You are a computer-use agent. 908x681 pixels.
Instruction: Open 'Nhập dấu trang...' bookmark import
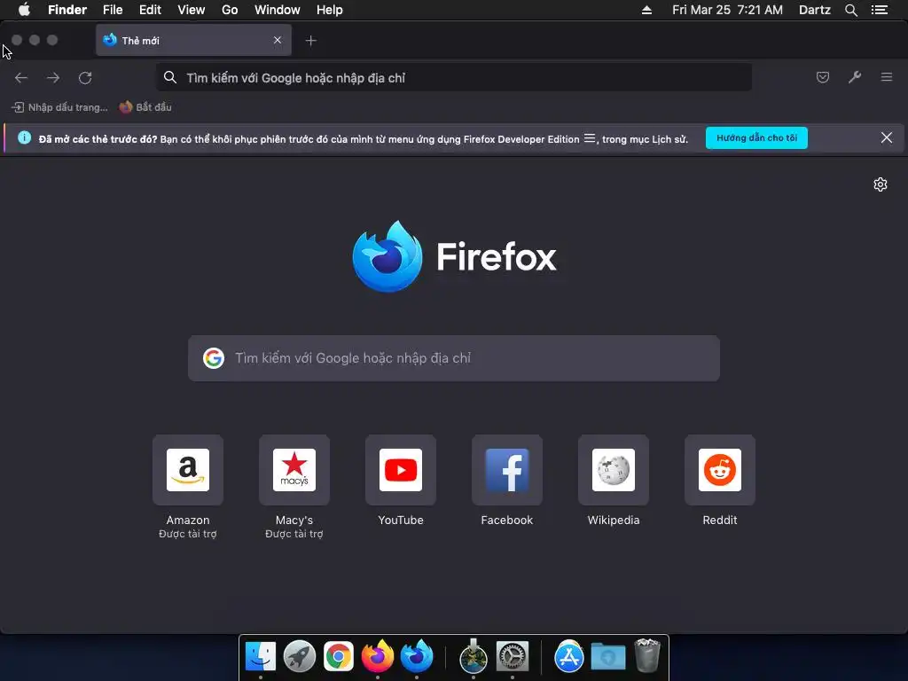coord(59,107)
